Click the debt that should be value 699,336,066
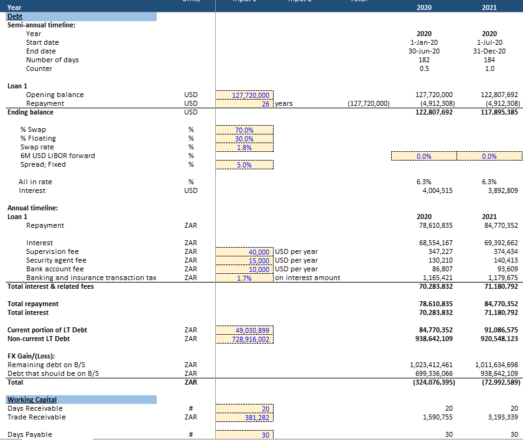Image resolution: width=523 pixels, height=440 pixels. pos(434,373)
